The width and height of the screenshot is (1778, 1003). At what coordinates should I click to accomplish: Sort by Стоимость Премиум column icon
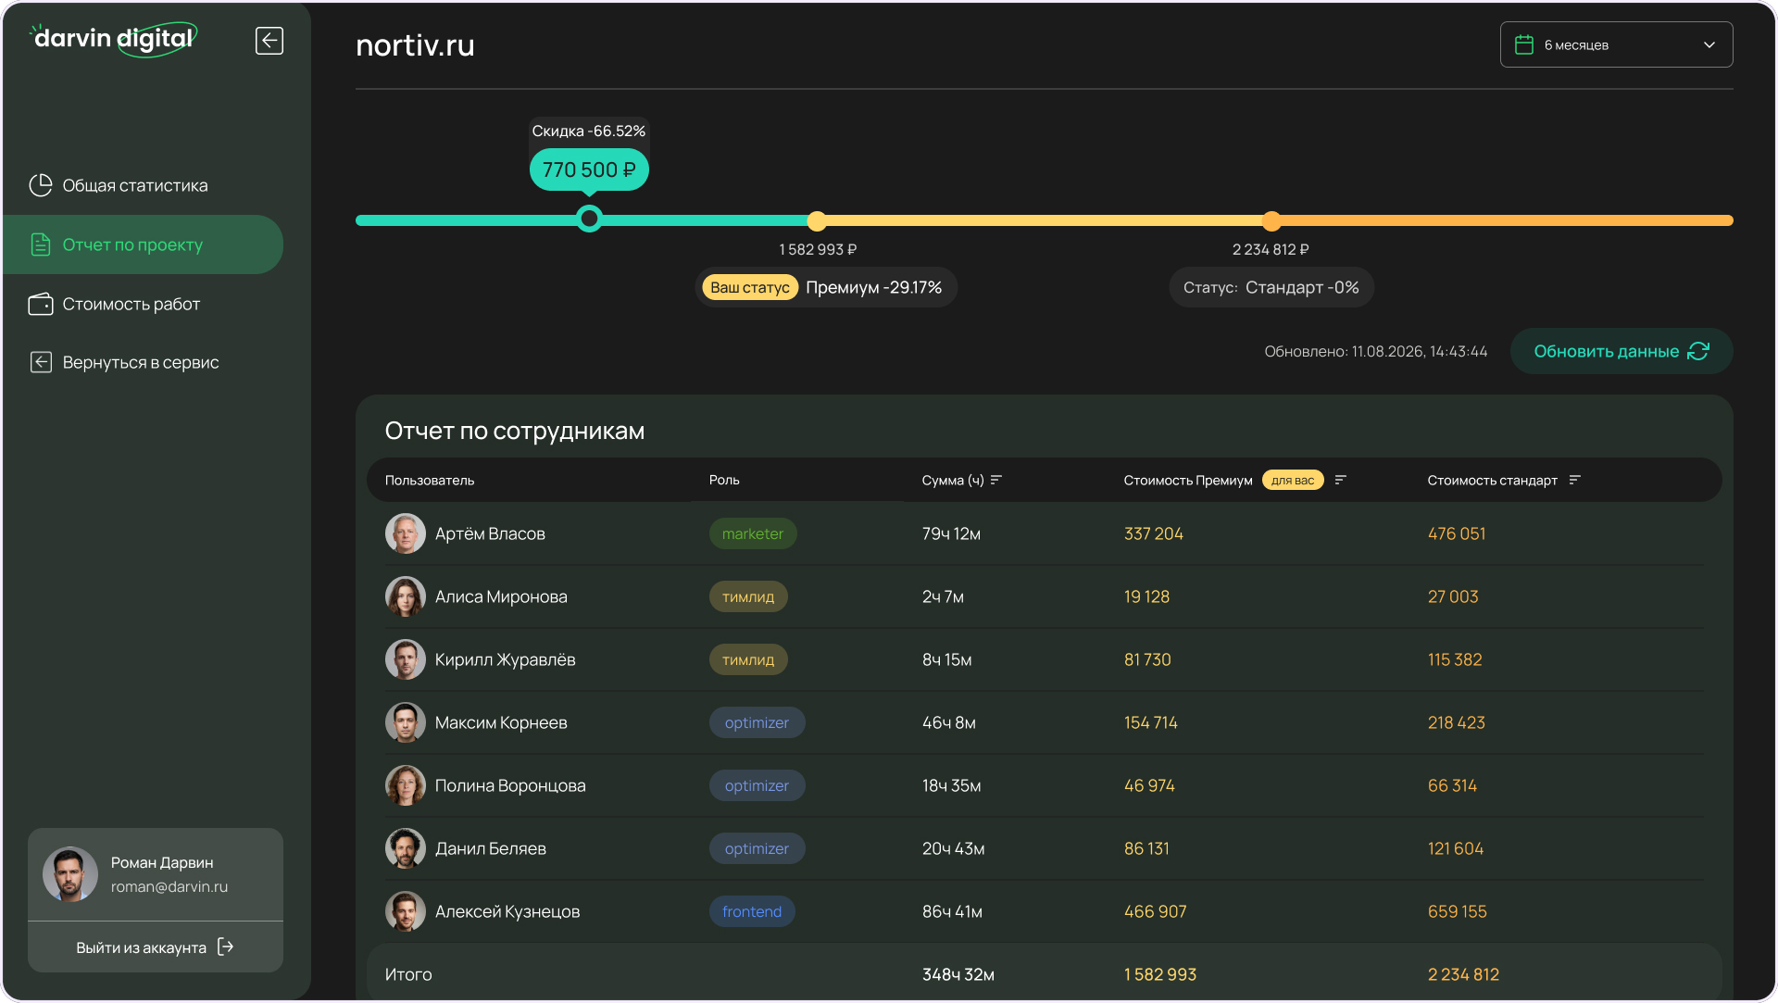pyautogui.click(x=1340, y=480)
